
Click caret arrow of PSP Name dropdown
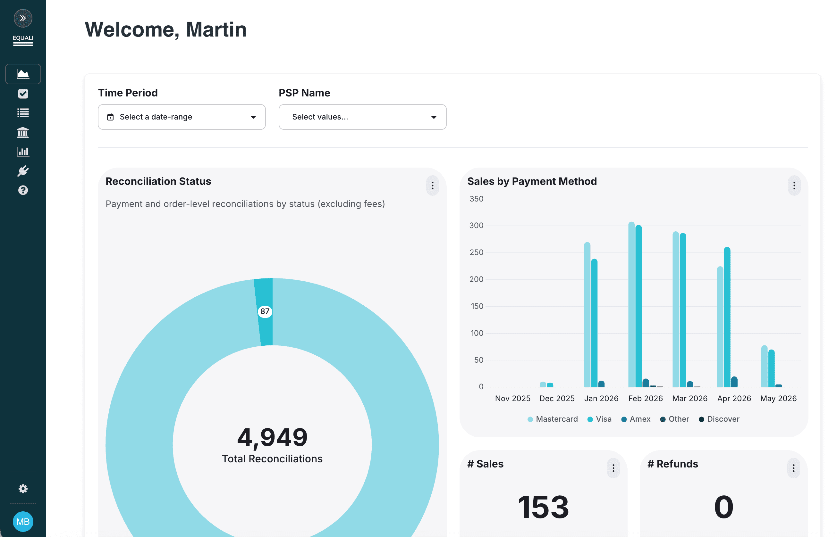[434, 117]
